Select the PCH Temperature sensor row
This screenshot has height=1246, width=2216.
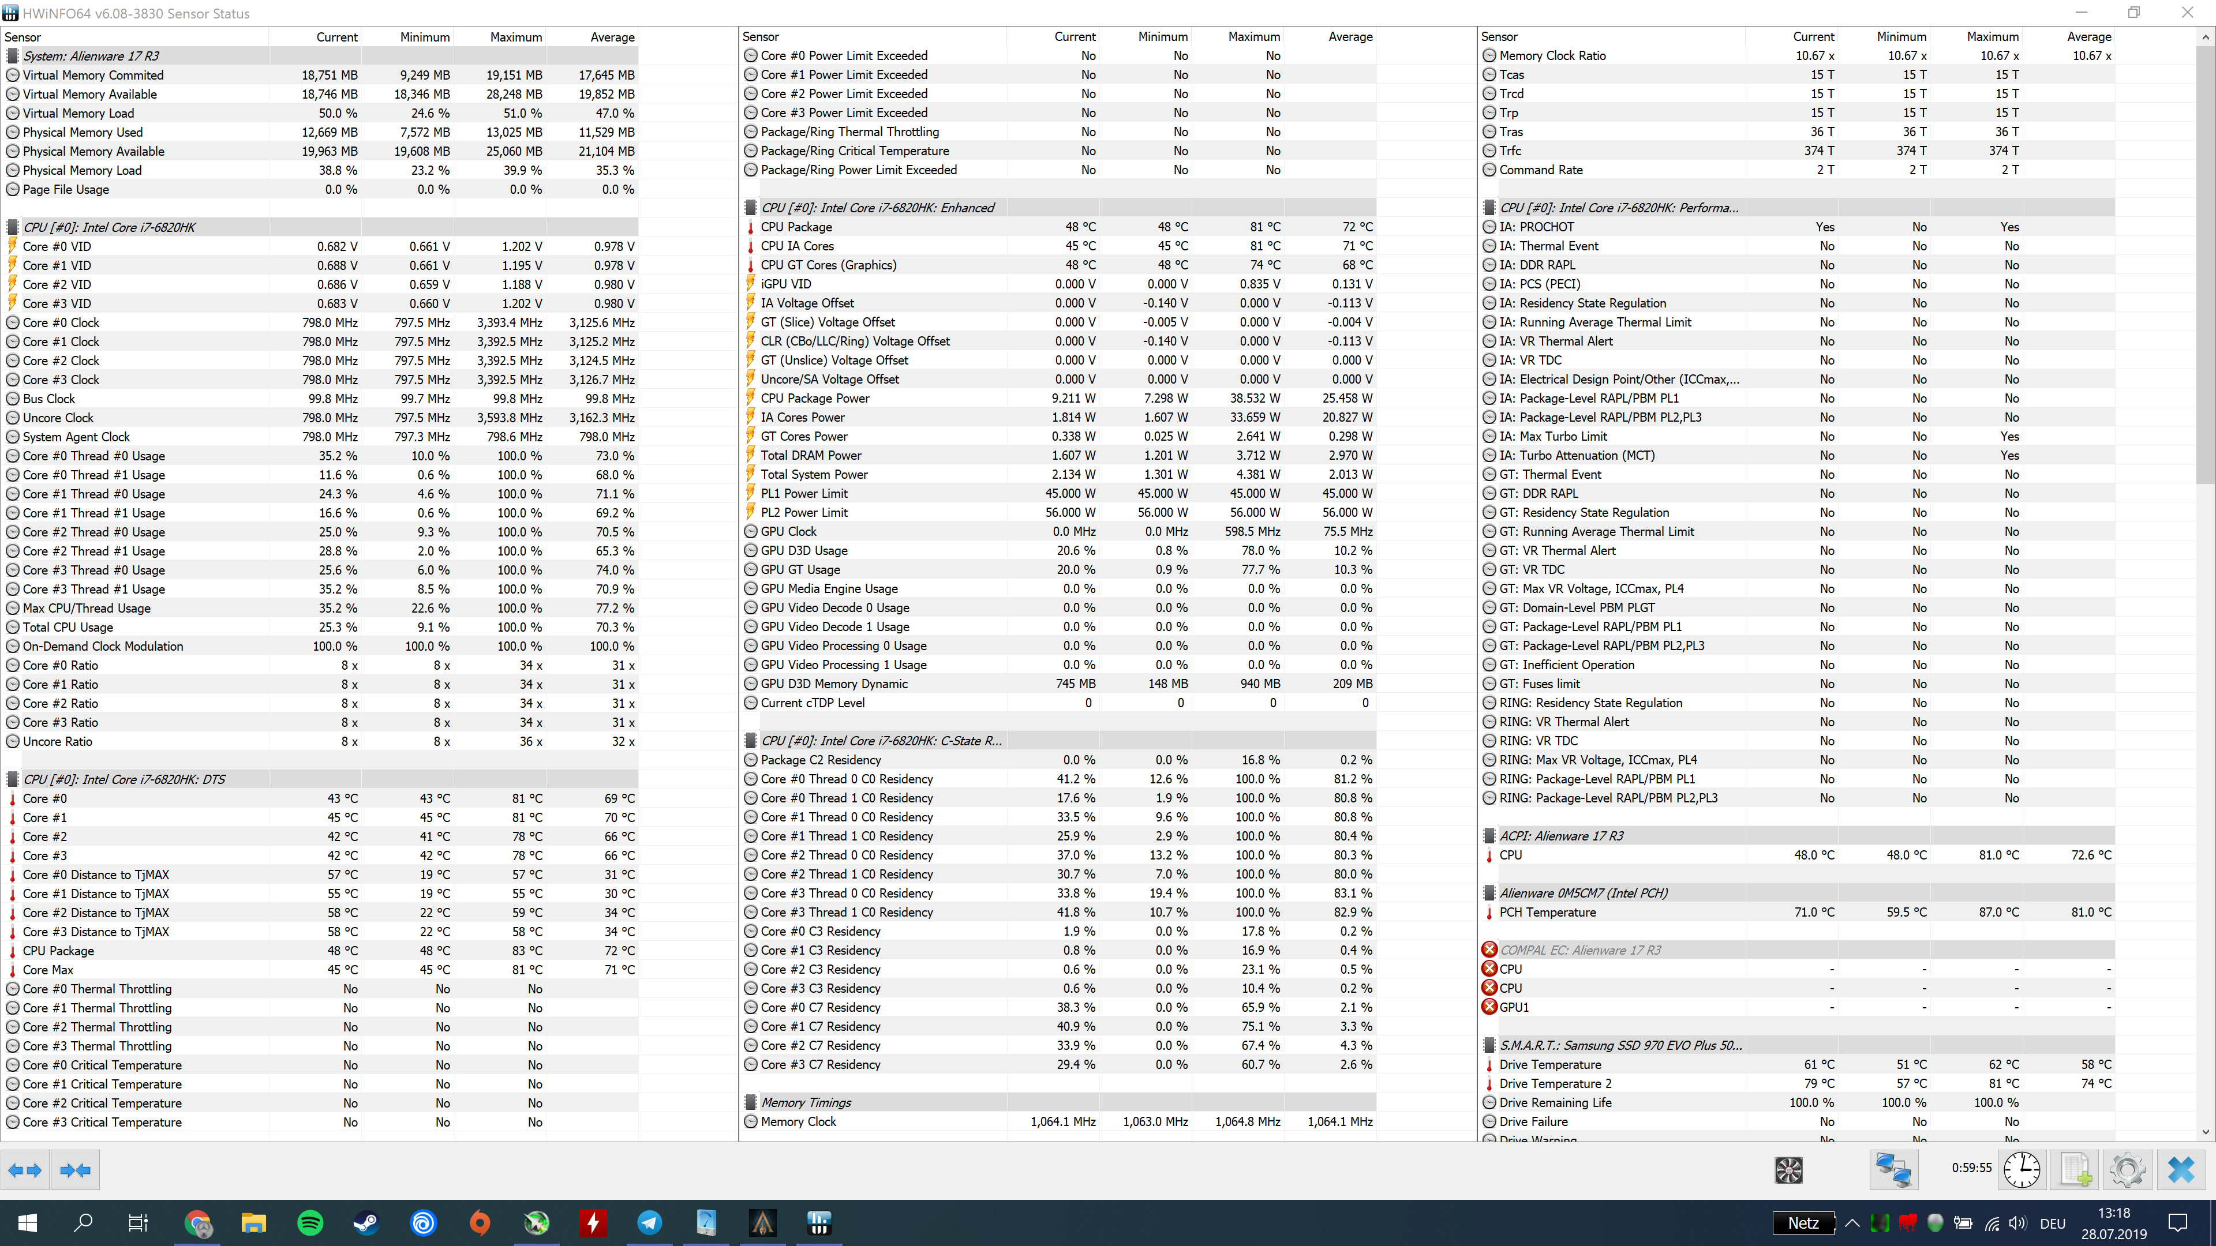1547,913
